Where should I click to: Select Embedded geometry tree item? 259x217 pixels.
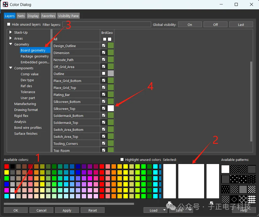point(35,62)
